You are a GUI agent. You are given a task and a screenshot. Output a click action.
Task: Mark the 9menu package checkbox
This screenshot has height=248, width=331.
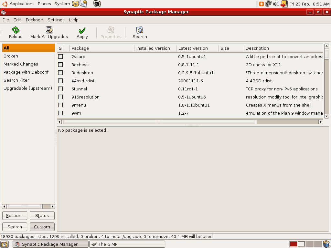pyautogui.click(x=60, y=105)
